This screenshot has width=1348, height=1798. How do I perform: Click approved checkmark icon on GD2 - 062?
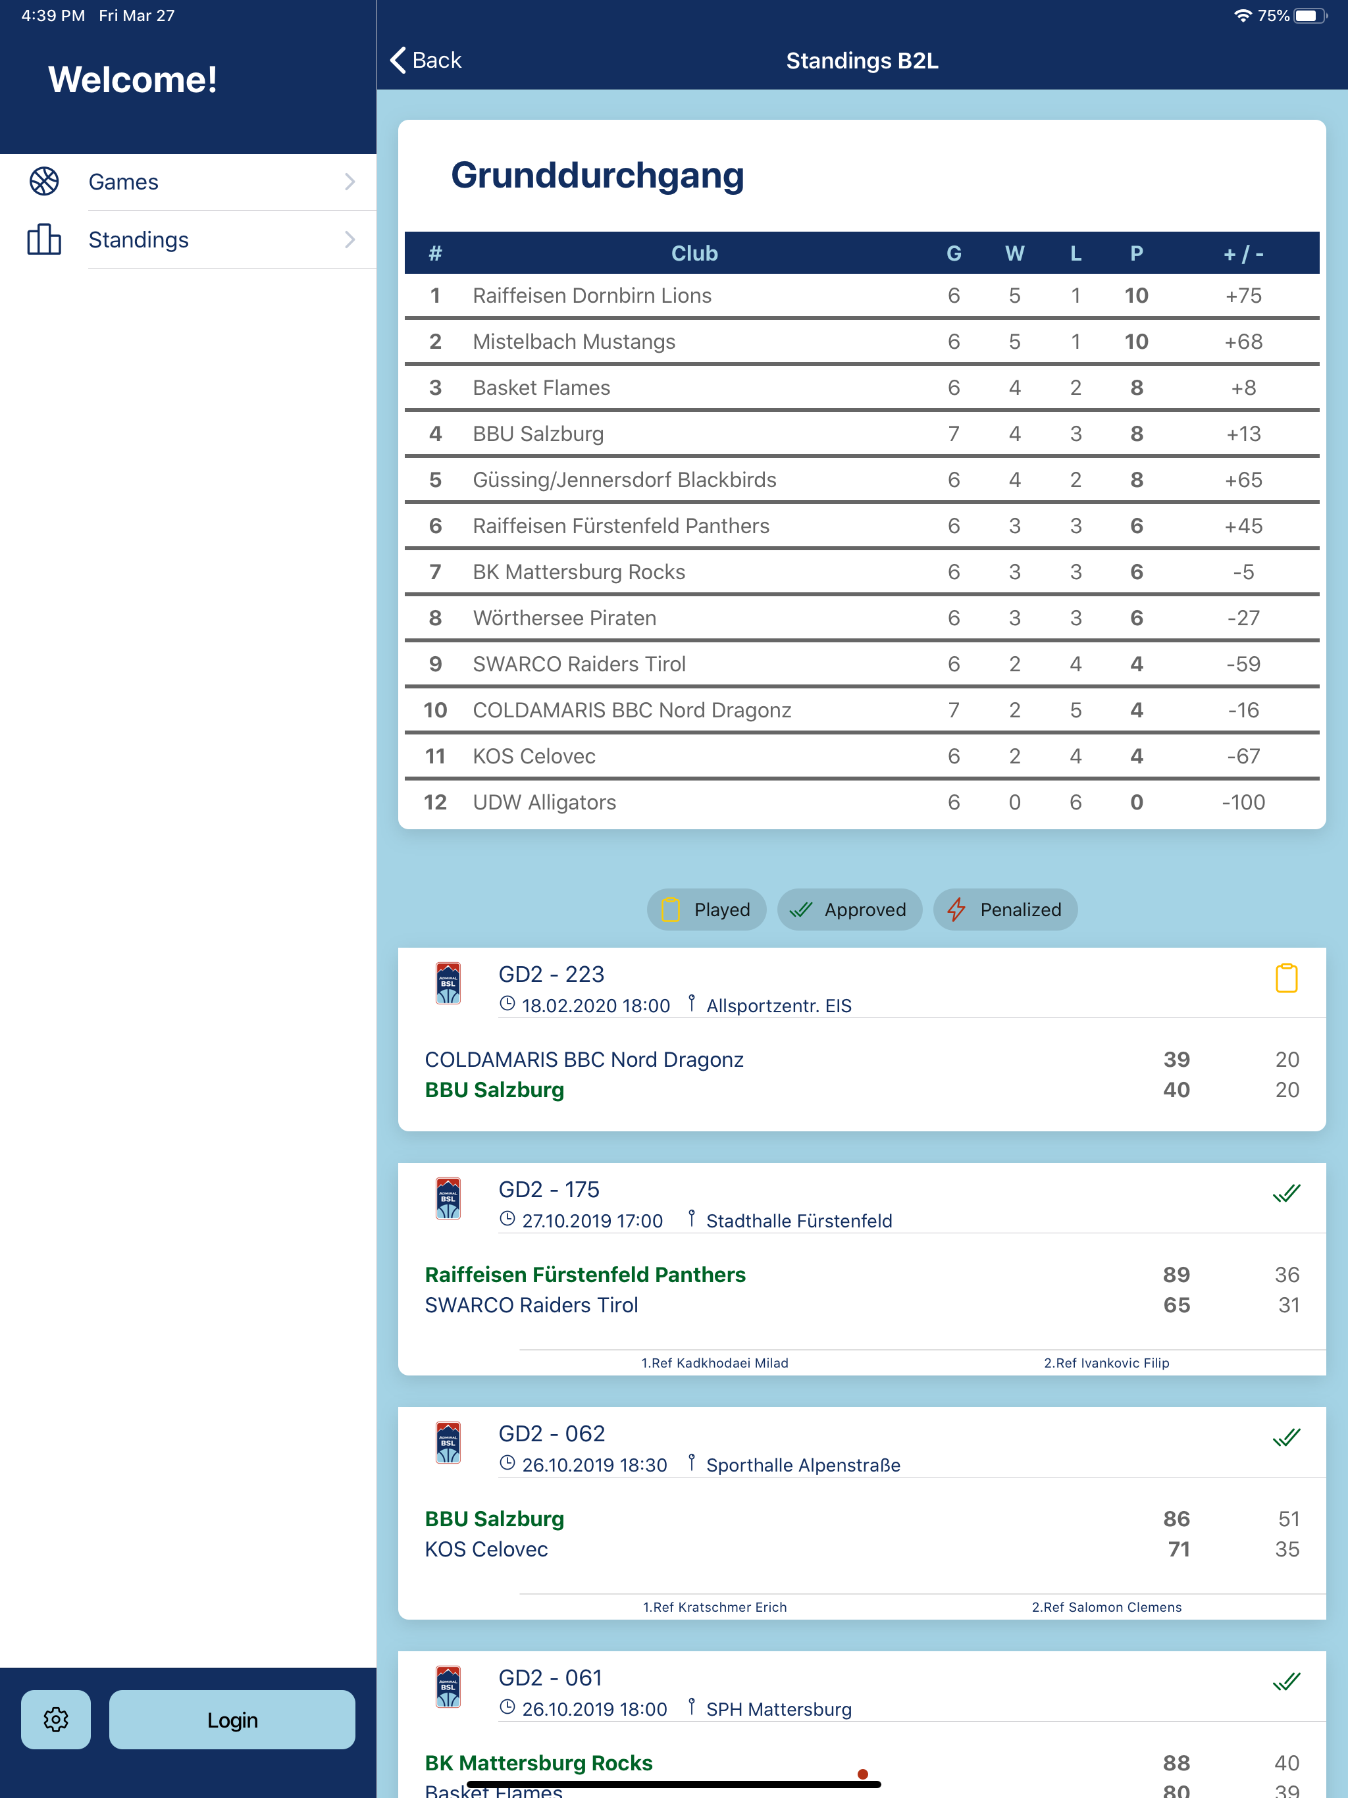[1286, 1437]
